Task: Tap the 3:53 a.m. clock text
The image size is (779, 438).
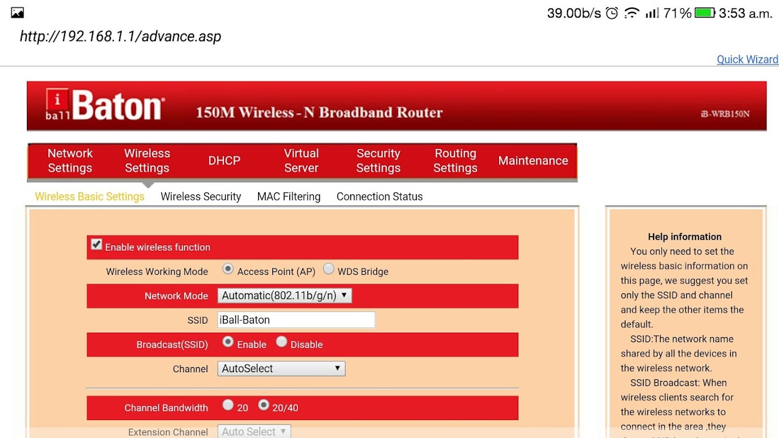Action: [746, 13]
